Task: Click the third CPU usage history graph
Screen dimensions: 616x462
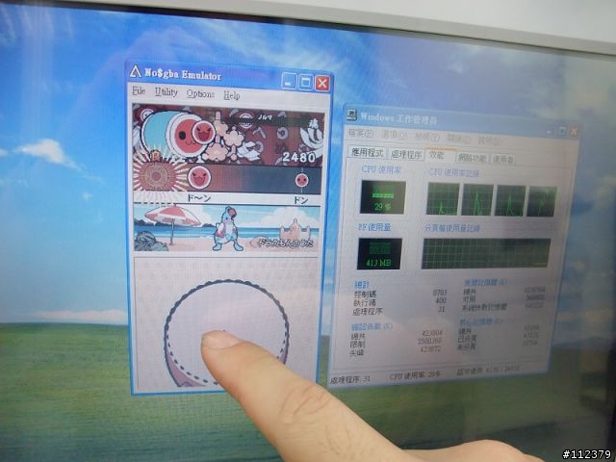Action: [x=510, y=201]
